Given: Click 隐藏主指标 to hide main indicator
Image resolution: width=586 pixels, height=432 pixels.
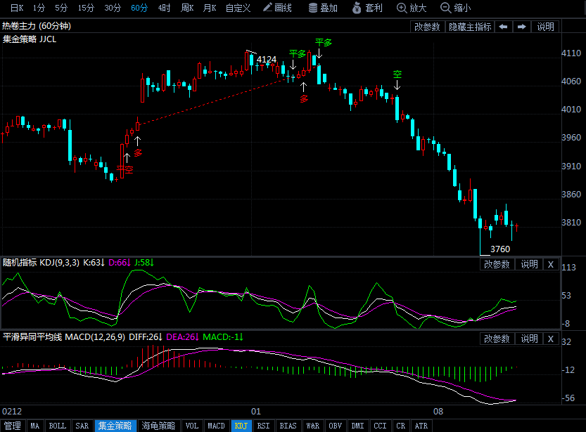Looking at the screenshot, I should click(x=470, y=27).
